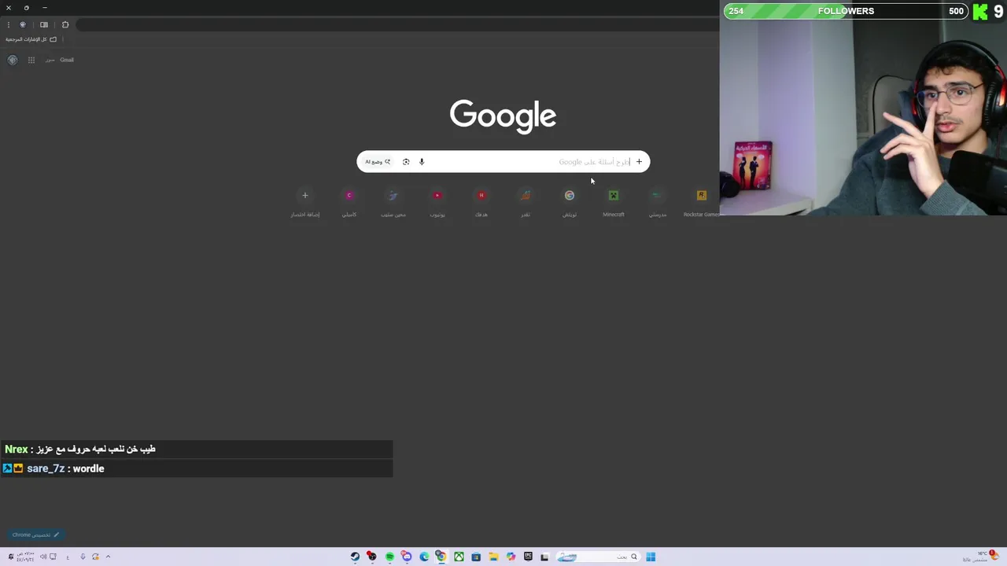
Task: Open Xbox app from the taskbar
Action: pos(459,557)
